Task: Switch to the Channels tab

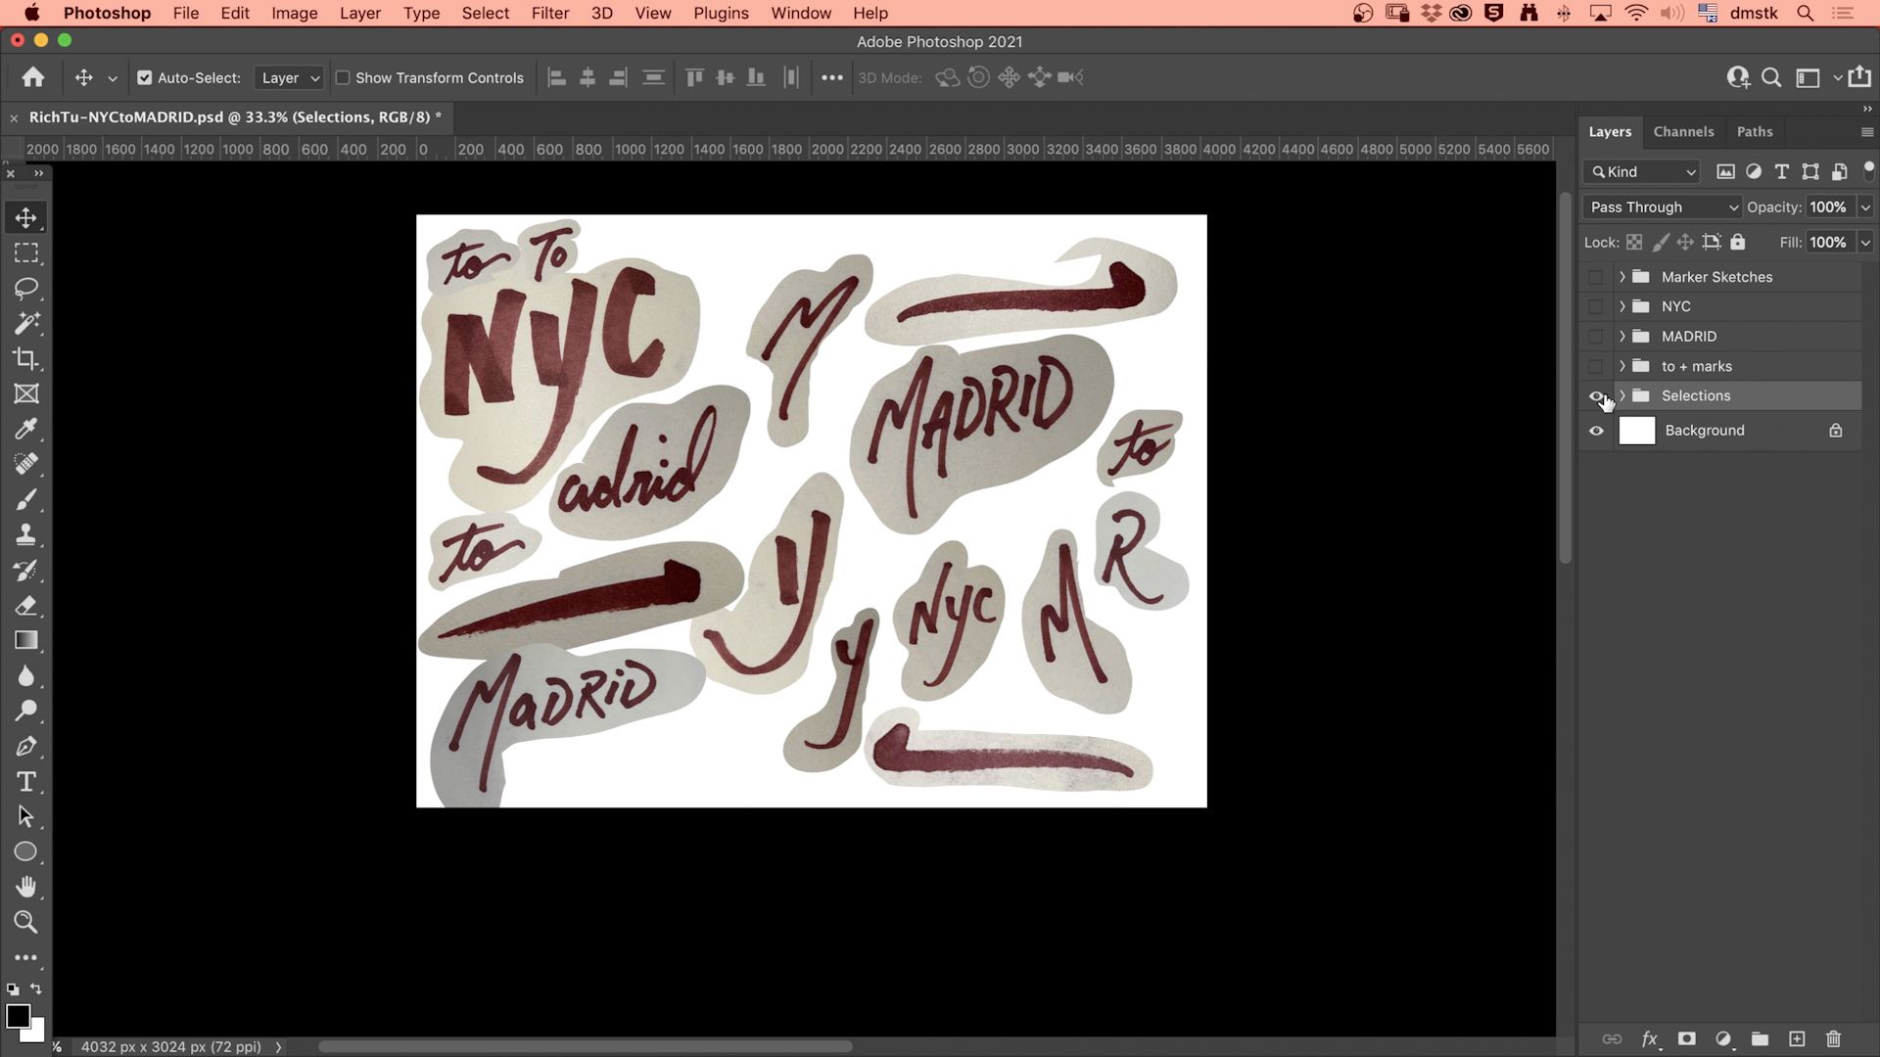Action: (1683, 131)
